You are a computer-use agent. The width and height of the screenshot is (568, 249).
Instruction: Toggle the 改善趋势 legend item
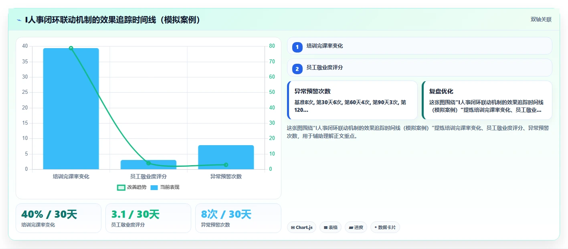pyautogui.click(x=132, y=187)
